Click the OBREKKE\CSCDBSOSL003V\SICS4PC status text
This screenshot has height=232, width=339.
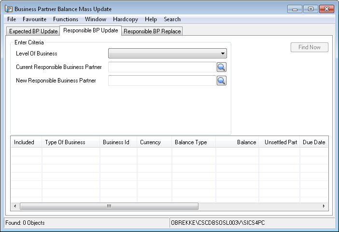218,223
